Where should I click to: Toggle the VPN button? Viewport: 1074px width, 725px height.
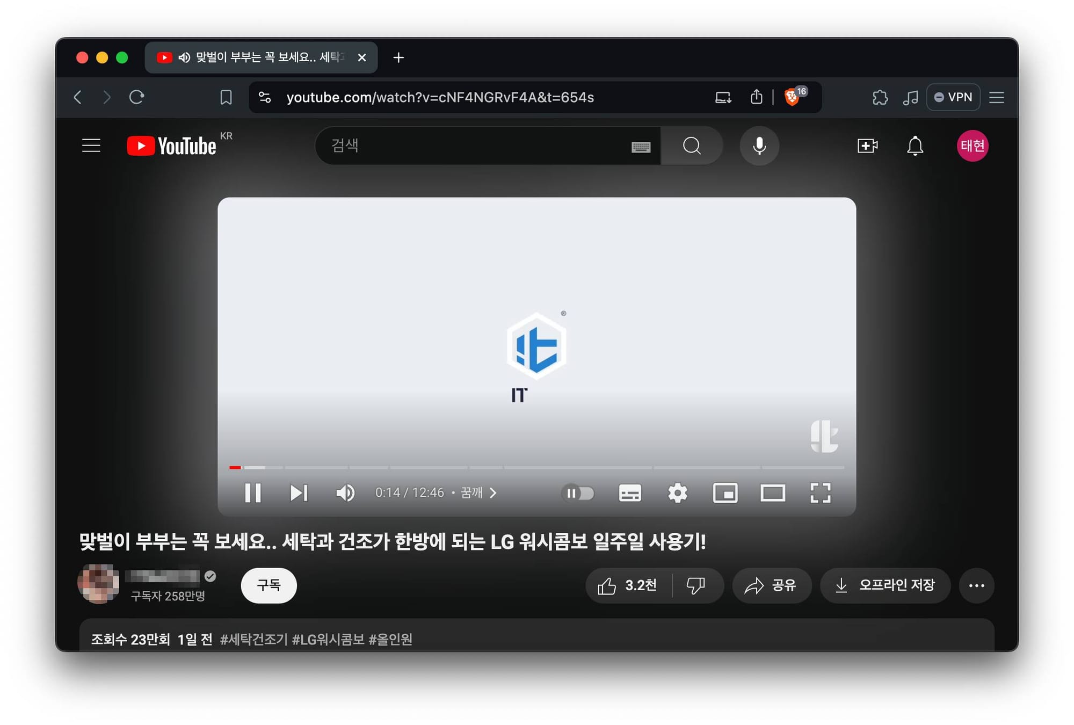pos(953,97)
